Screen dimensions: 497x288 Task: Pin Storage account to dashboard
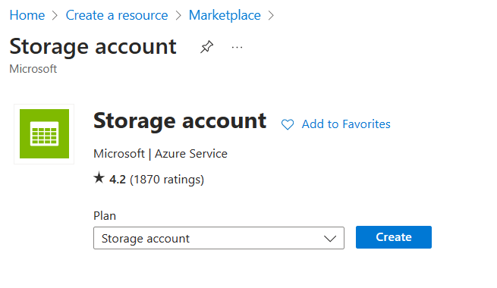(206, 47)
